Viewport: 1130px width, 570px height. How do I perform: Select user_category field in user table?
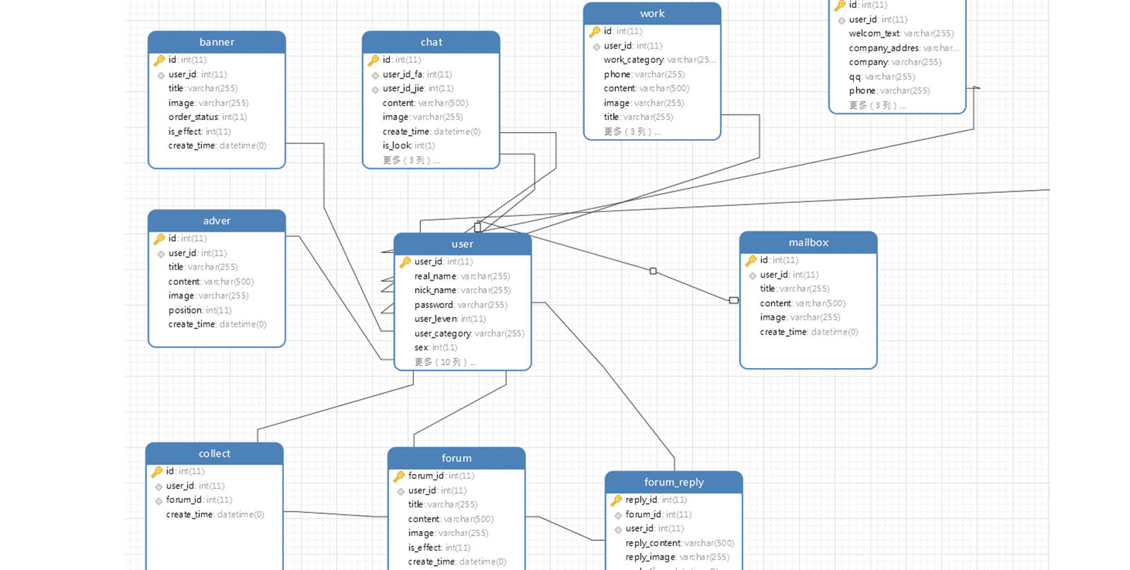[x=470, y=333]
